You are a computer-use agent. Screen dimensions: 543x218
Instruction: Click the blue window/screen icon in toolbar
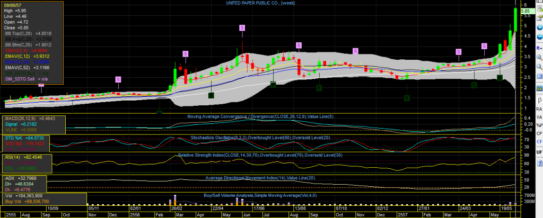point(539,76)
